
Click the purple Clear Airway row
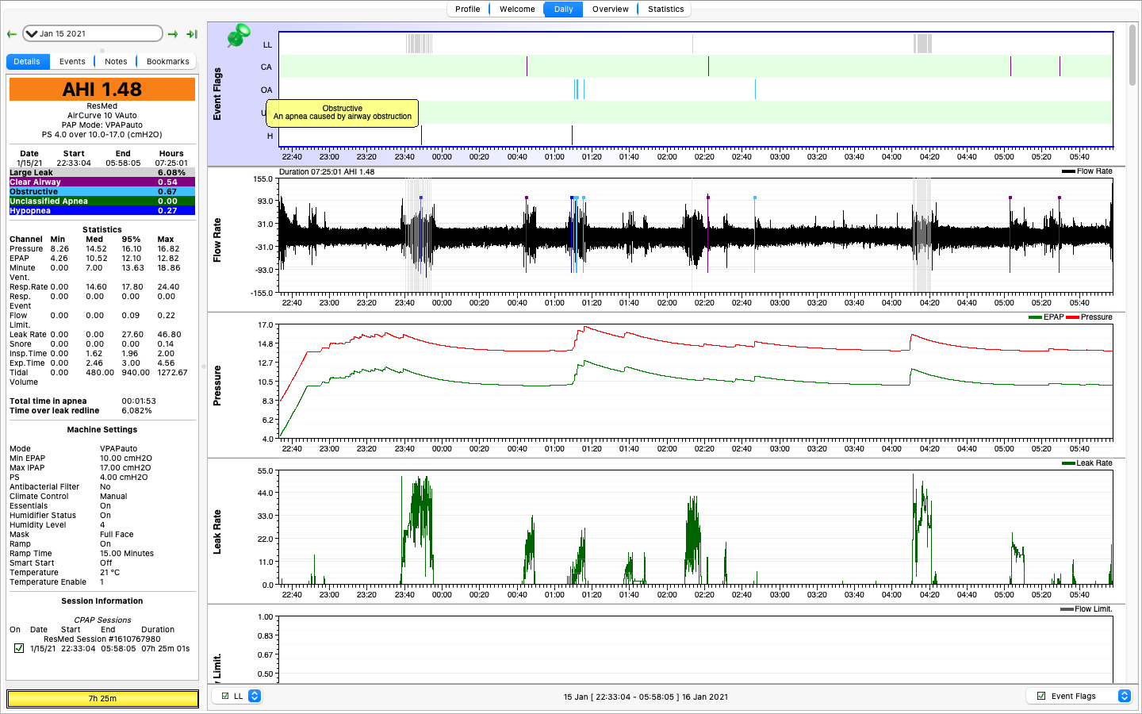(102, 182)
